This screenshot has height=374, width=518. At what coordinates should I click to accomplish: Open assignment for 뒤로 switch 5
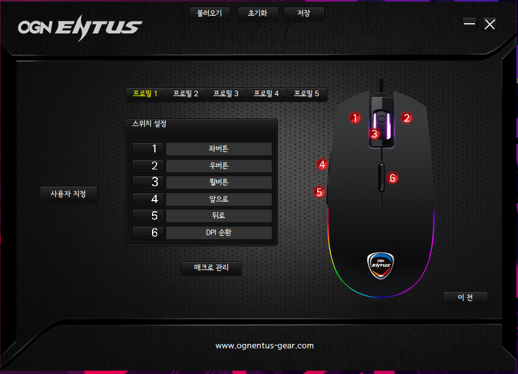pos(218,216)
